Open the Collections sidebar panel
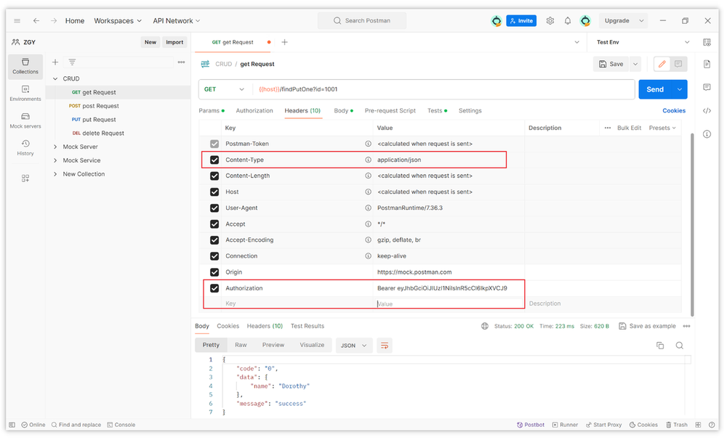The width and height of the screenshot is (727, 440). click(25, 65)
